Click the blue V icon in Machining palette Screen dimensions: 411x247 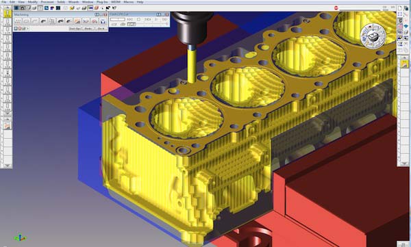[103, 21]
